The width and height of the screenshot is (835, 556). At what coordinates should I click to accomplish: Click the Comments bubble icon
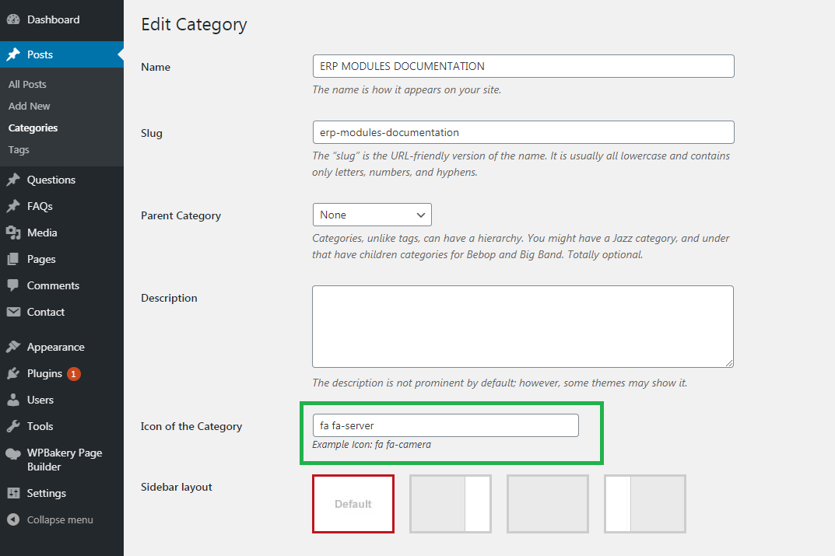coord(13,285)
